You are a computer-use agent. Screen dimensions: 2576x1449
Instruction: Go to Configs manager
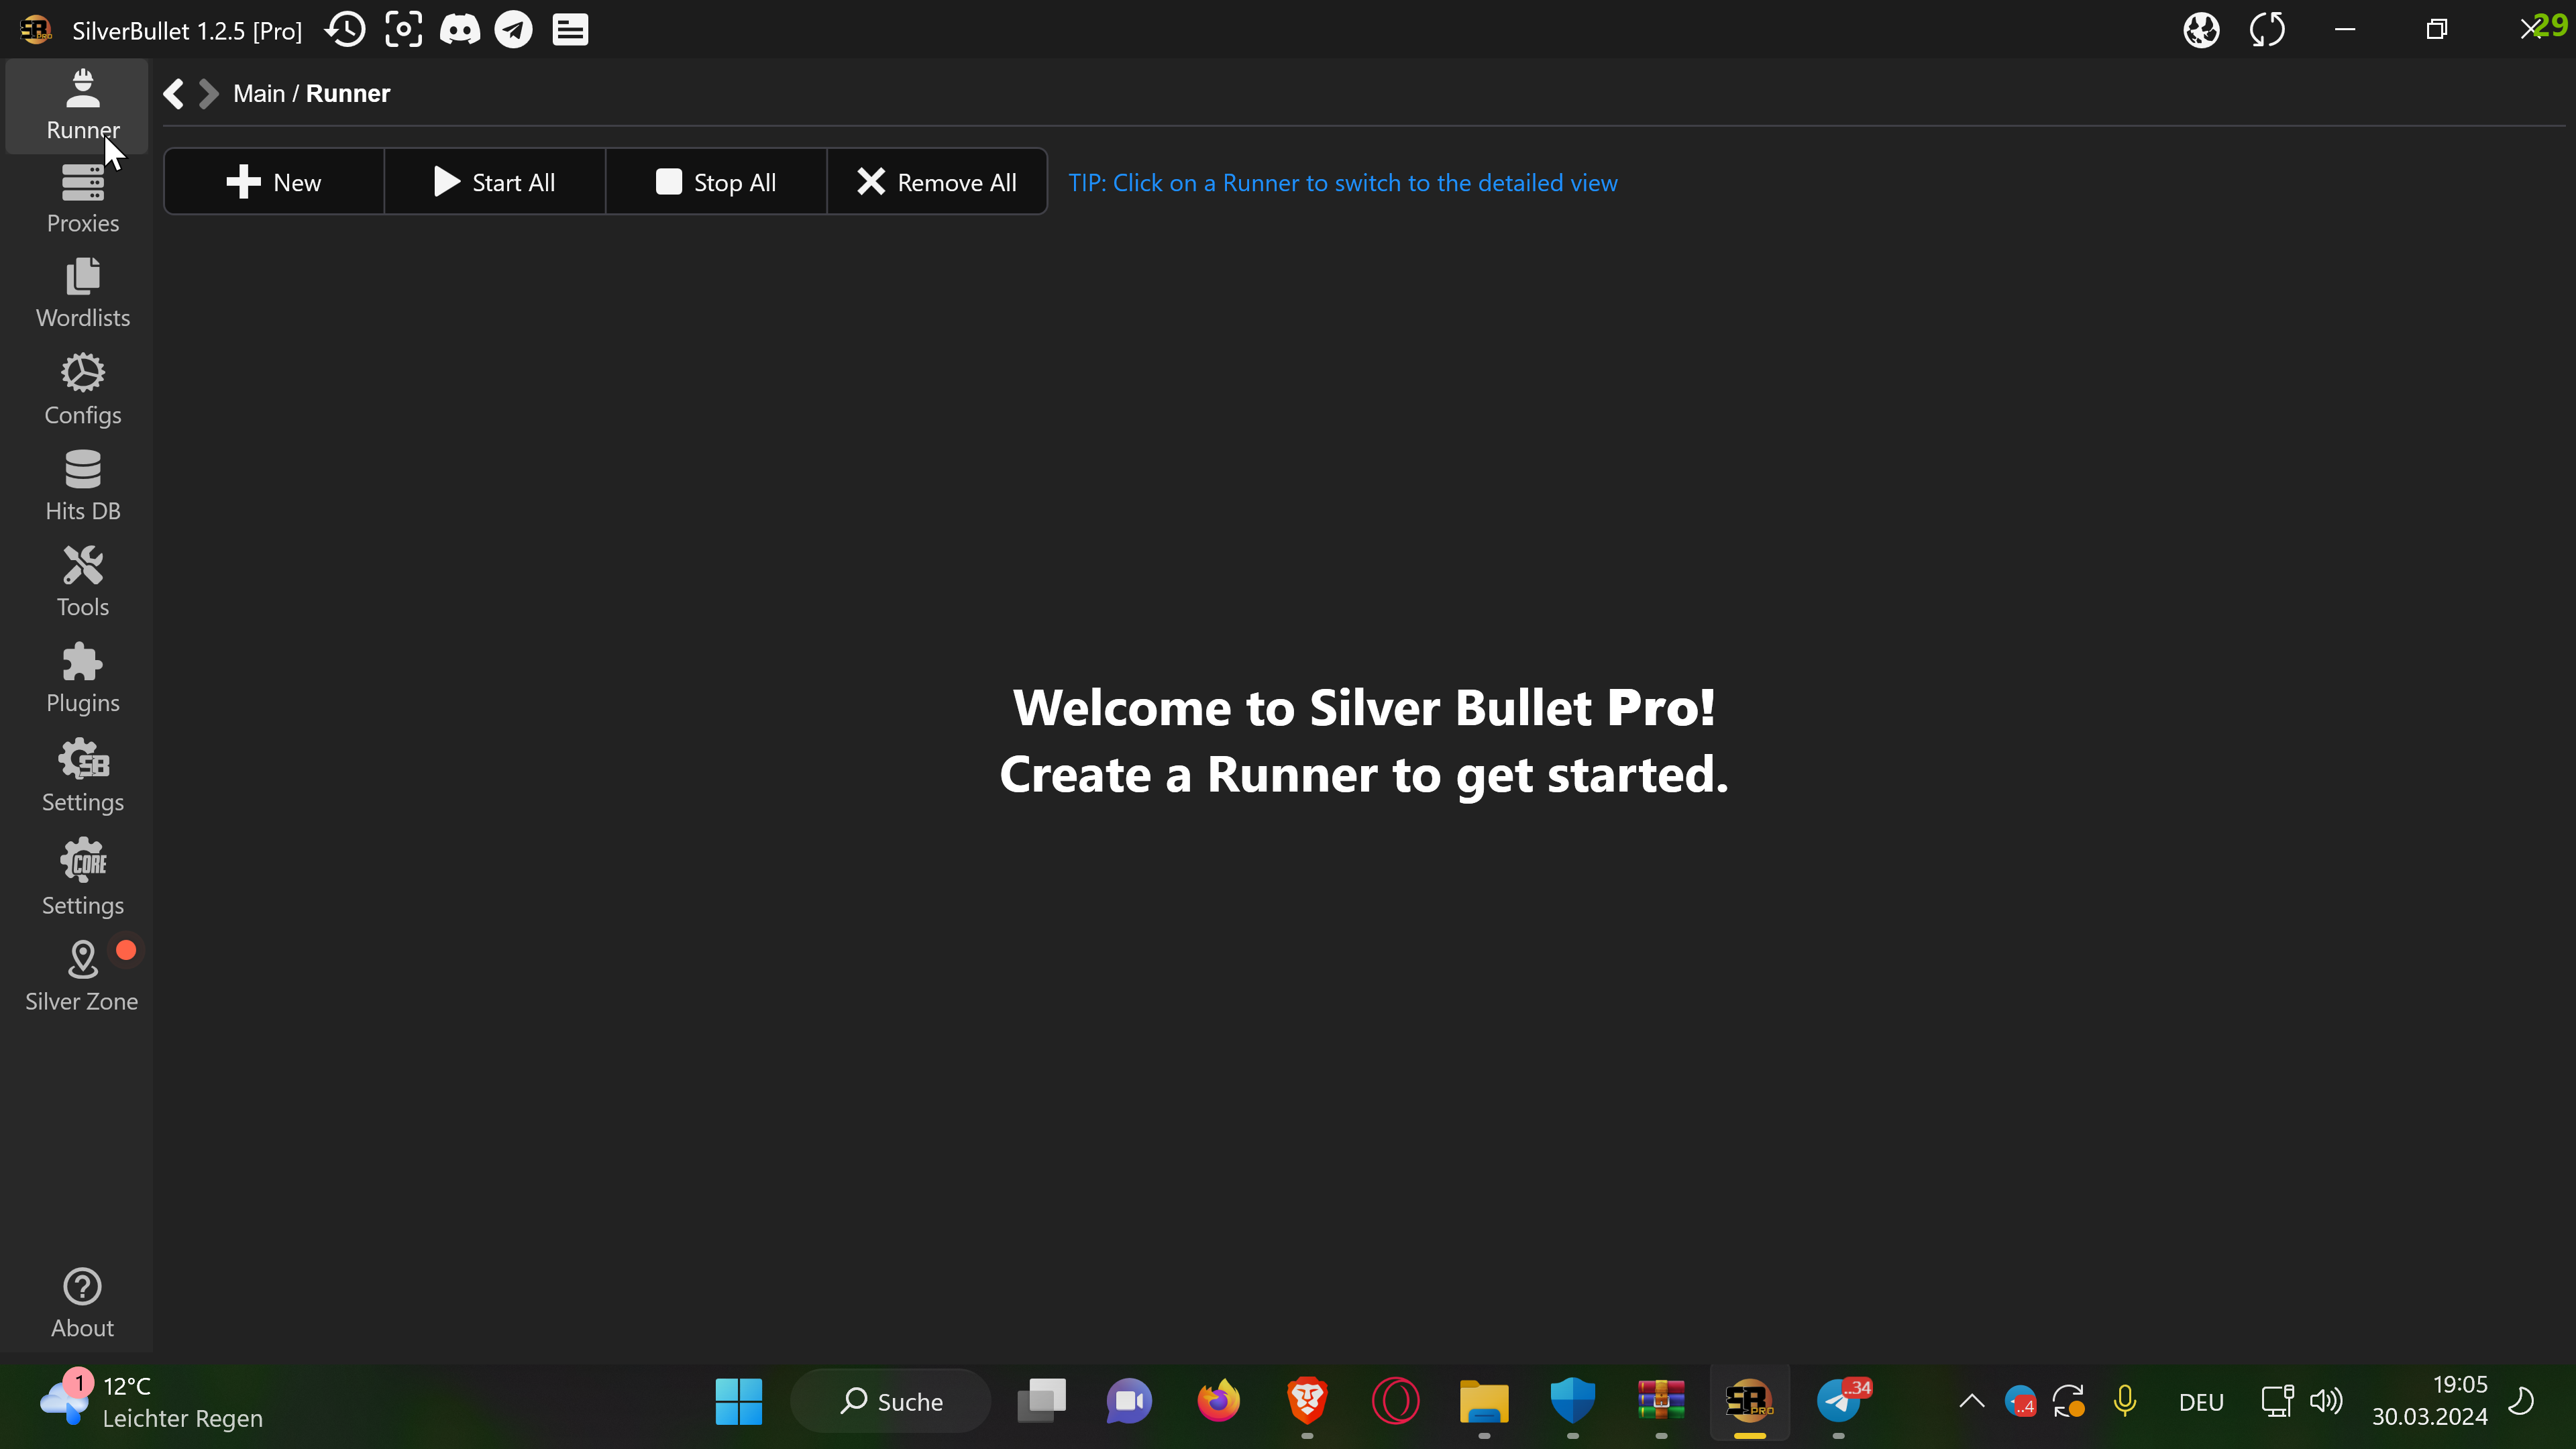tap(82, 389)
